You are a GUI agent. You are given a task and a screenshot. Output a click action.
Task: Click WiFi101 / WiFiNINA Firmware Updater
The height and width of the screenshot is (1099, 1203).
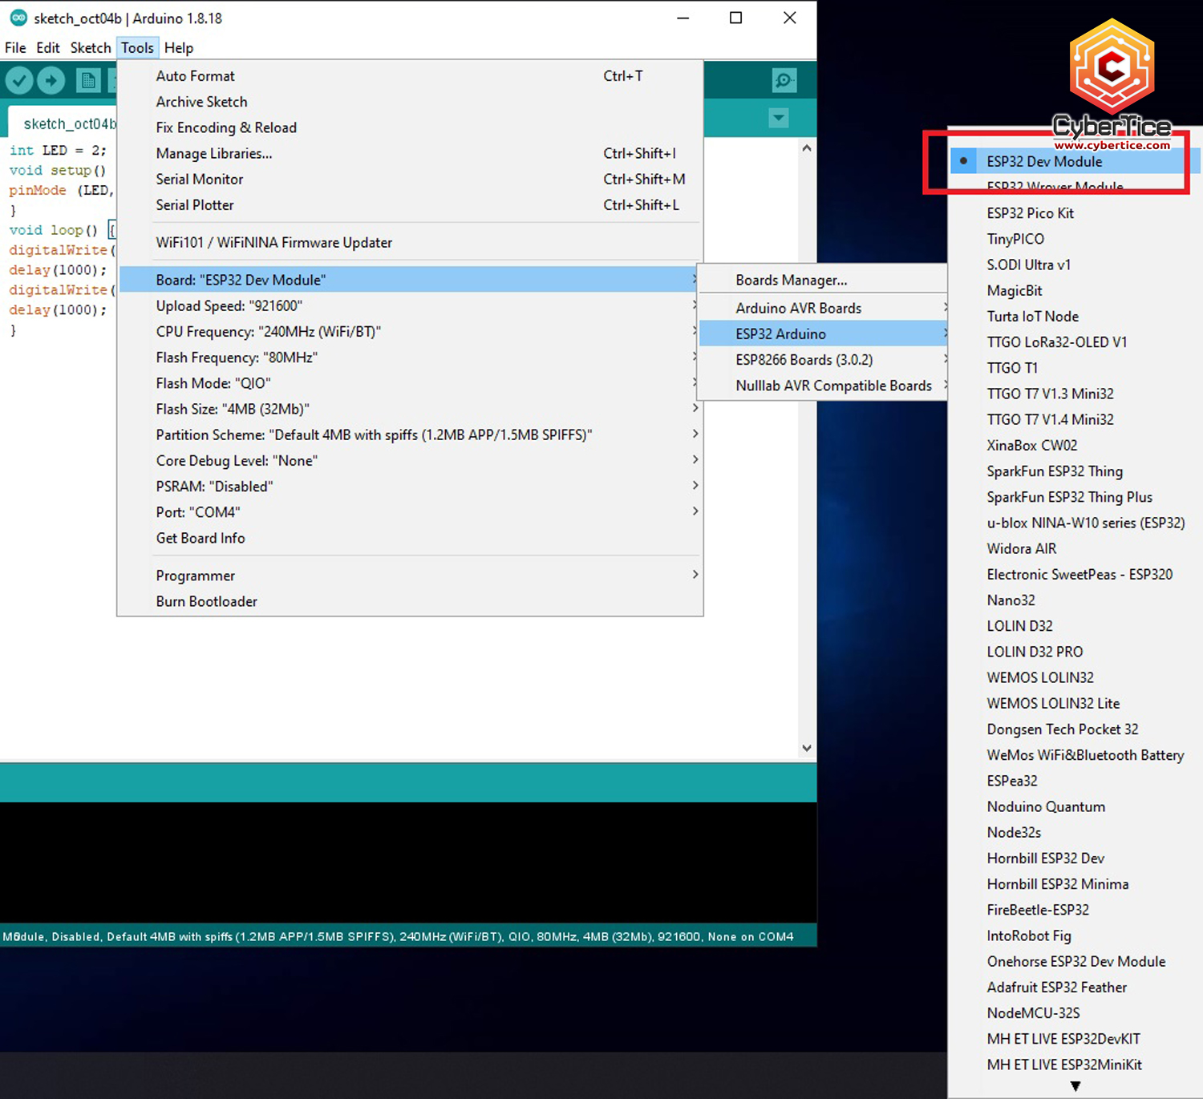coord(273,242)
